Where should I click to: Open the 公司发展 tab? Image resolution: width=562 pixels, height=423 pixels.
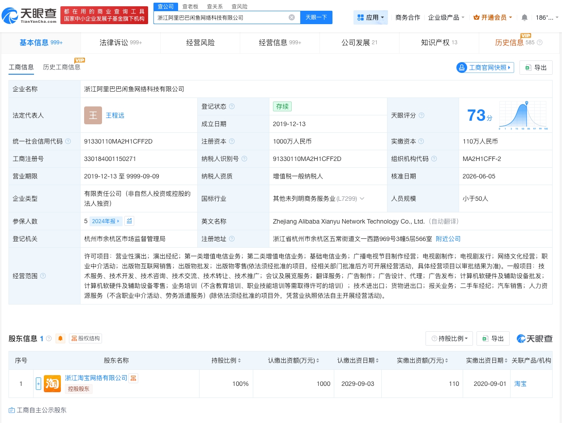(x=360, y=43)
